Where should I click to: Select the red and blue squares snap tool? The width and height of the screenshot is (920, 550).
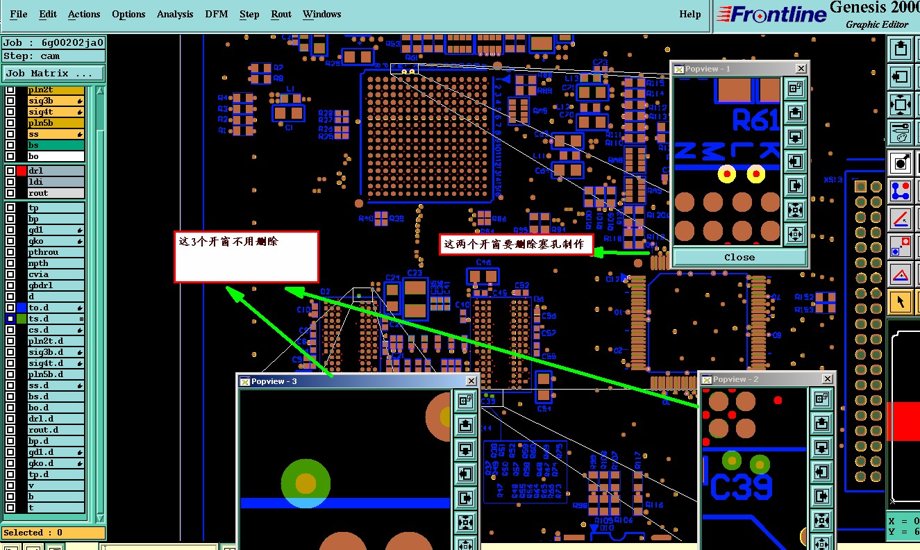(901, 246)
